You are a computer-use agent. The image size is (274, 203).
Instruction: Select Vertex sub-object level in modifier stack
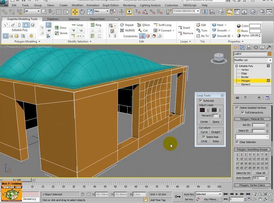pos(245,70)
